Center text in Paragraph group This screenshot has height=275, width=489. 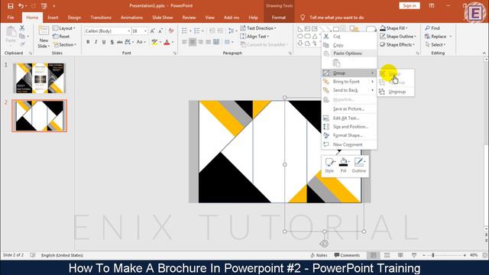pyautogui.click(x=193, y=42)
